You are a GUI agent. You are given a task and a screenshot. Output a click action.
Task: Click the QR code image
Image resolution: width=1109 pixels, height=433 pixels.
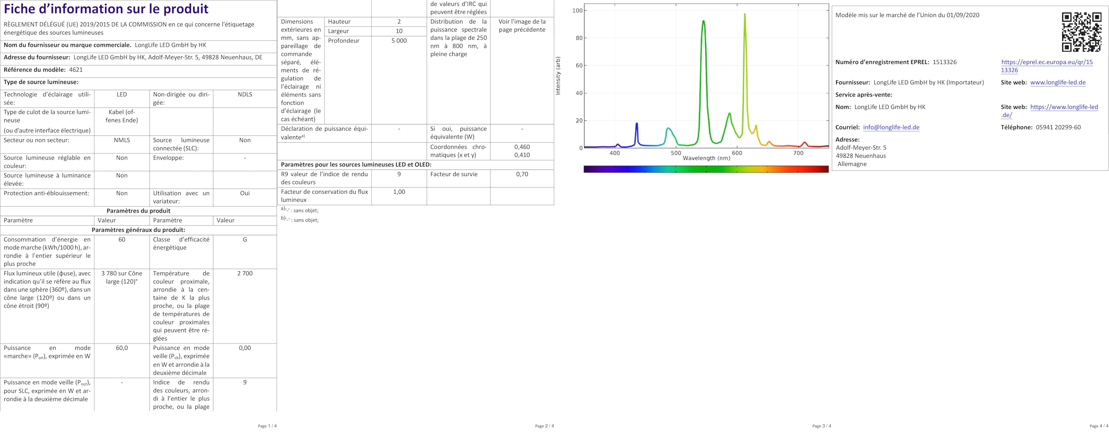1081,32
